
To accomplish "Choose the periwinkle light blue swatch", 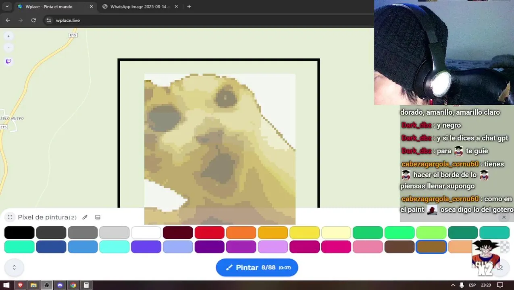I will [178, 246].
